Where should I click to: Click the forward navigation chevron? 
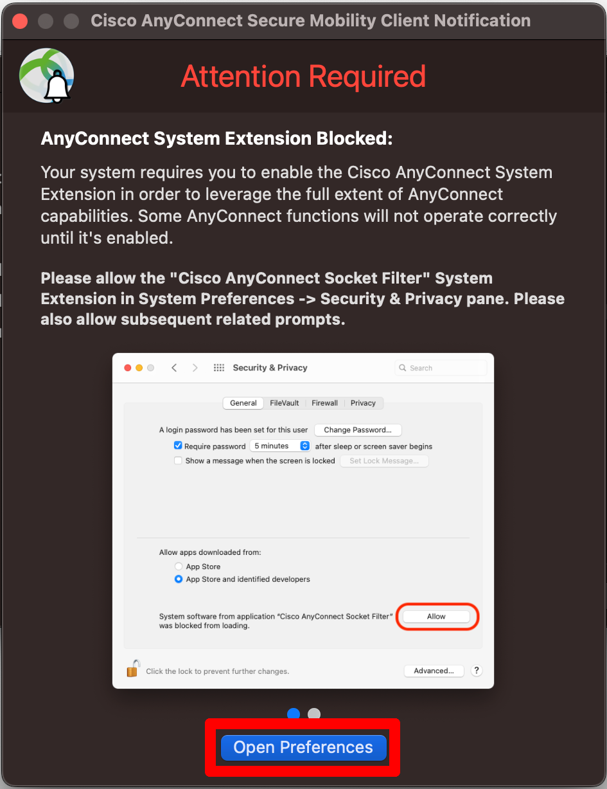tap(195, 367)
